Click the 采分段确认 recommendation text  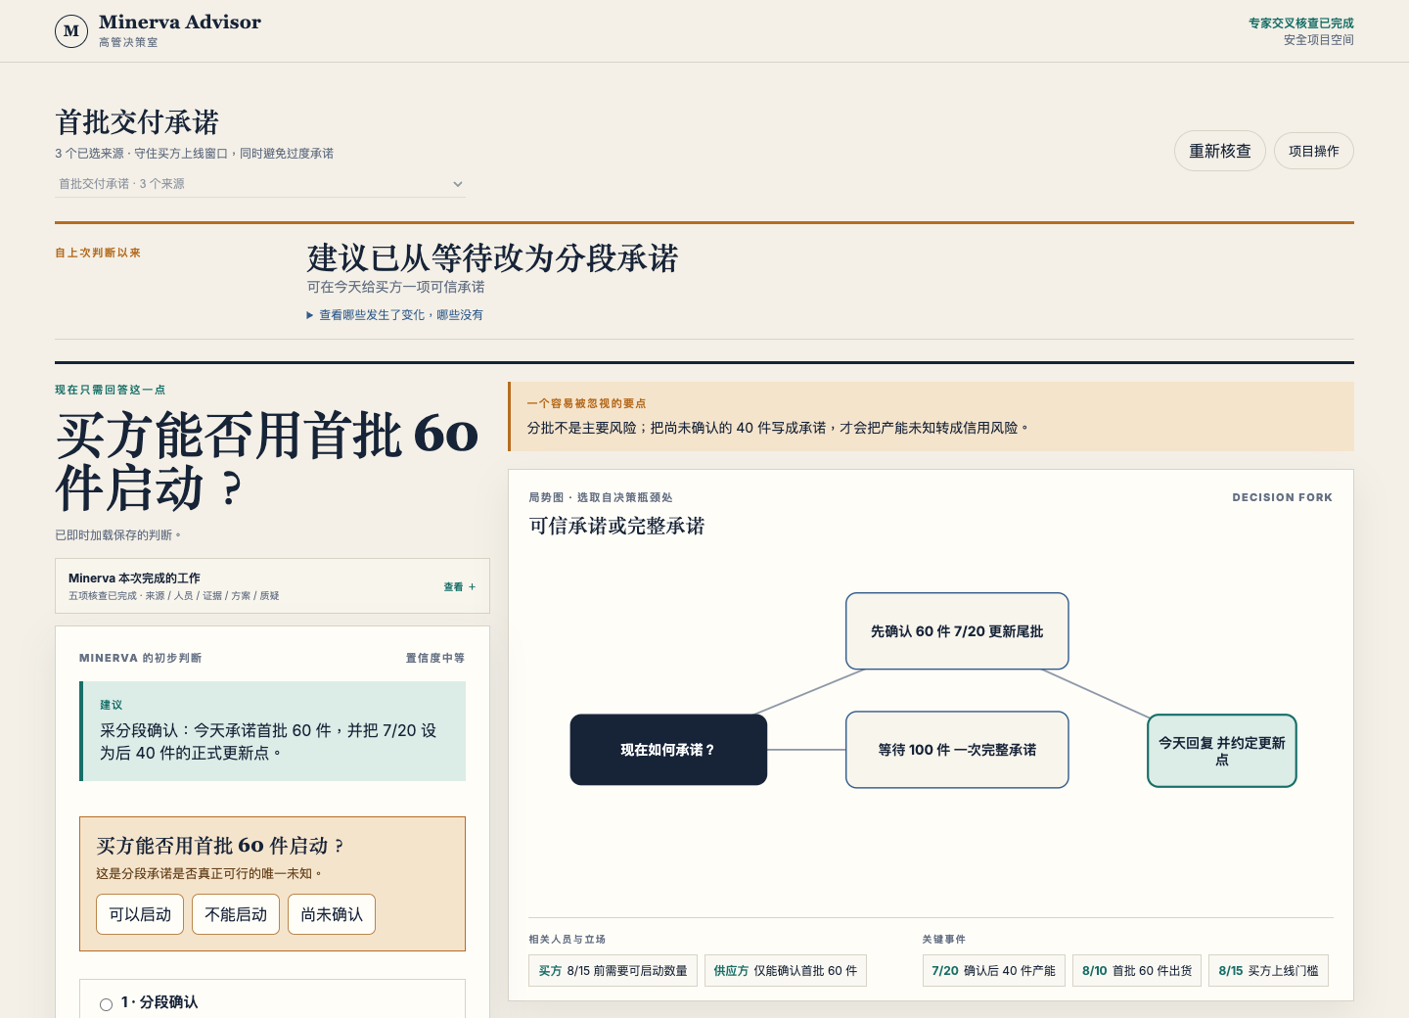pos(269,742)
